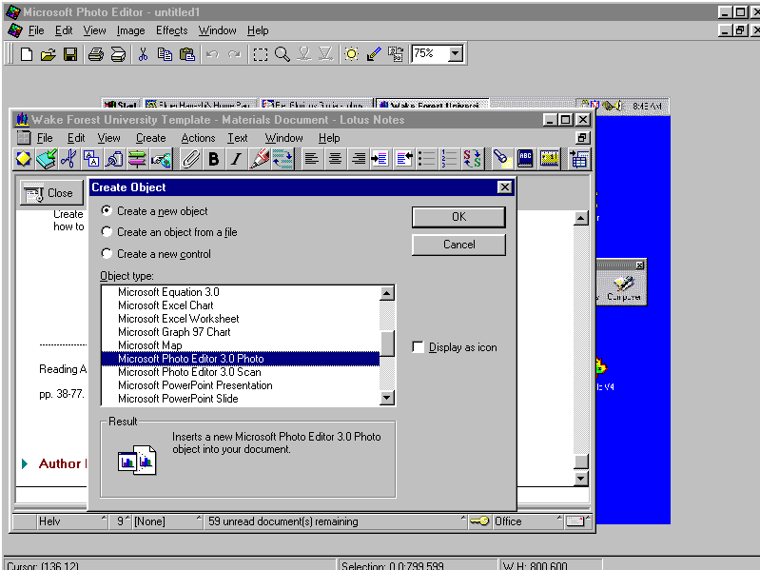Click inside the 75% zoom text field

click(x=429, y=54)
